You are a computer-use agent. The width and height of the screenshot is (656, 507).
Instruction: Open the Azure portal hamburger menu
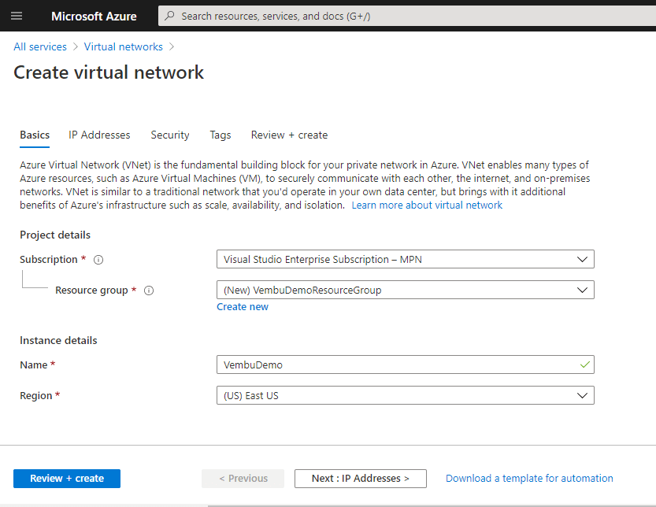point(17,16)
